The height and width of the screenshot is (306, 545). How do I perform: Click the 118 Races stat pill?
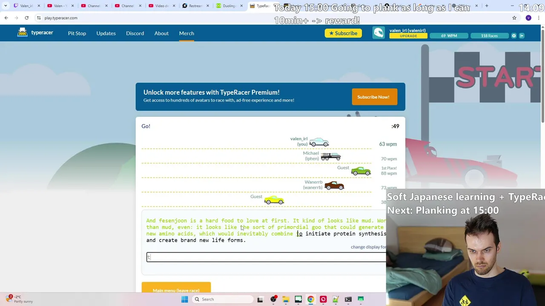[x=489, y=36]
